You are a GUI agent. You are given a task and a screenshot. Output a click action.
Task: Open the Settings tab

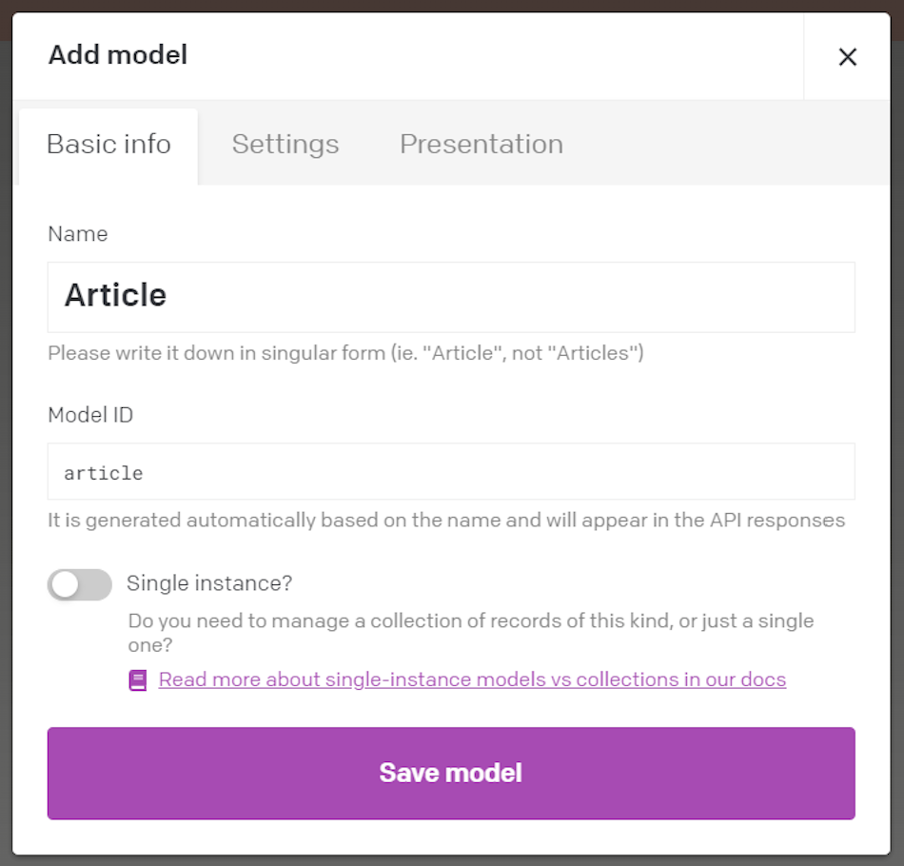click(x=285, y=145)
